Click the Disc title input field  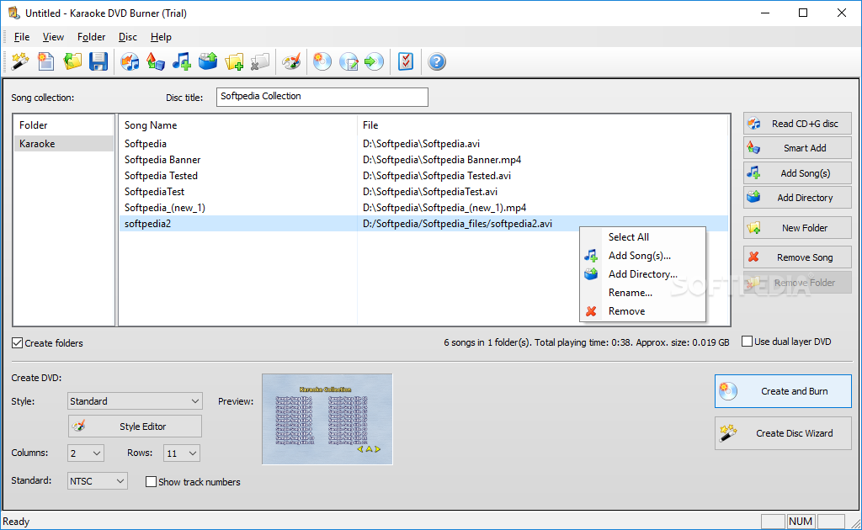pyautogui.click(x=322, y=97)
